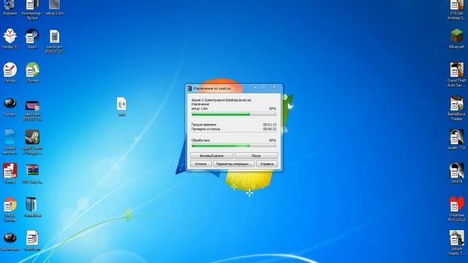Pause extraction with the Пауза button
468x263 pixels.
[256, 156]
